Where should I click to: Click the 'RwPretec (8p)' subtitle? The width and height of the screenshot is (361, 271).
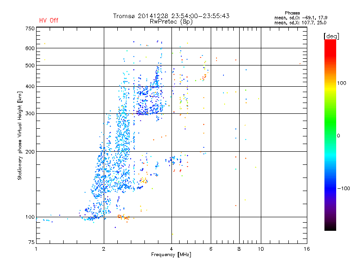171,22
